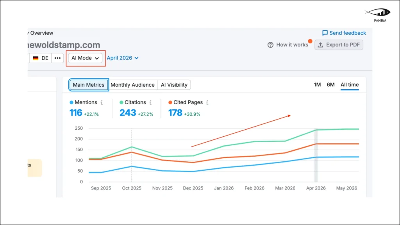Click the domain name heading
Screen dimensions: 400x225
[64, 45]
